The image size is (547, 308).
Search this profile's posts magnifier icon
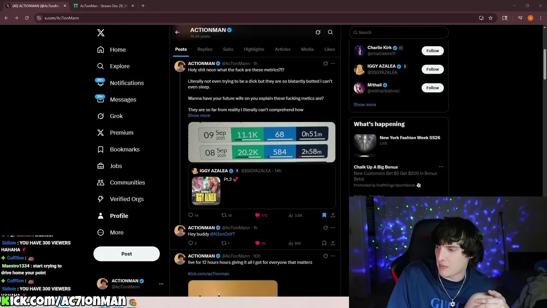point(330,32)
